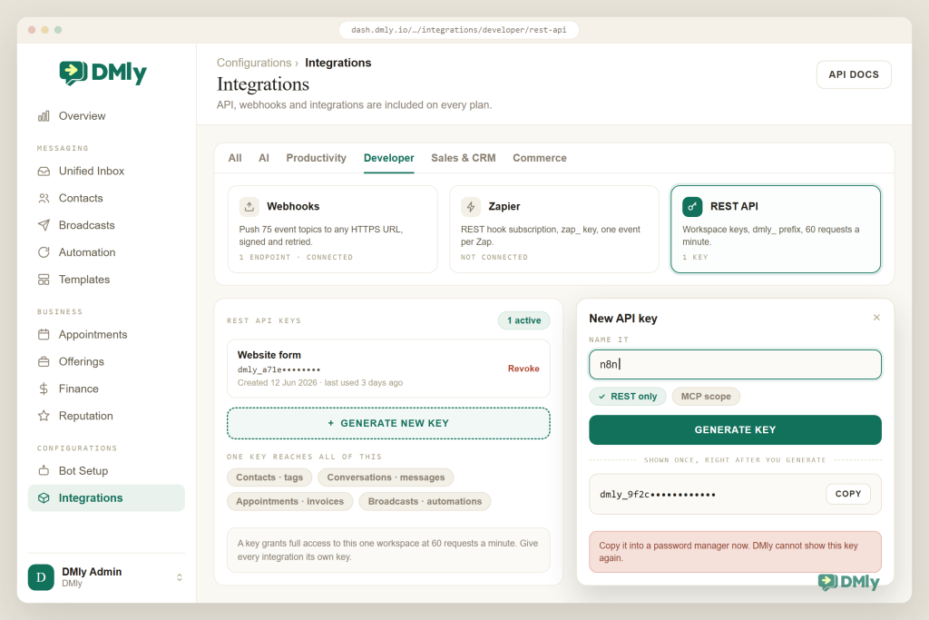Click the 'Broadcasts · automations' chip
The height and width of the screenshot is (620, 929).
coord(425,501)
